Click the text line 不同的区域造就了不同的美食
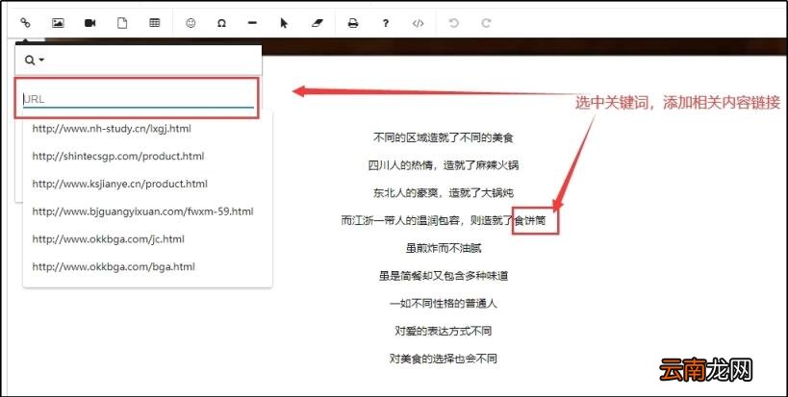This screenshot has height=397, width=788. 444,137
